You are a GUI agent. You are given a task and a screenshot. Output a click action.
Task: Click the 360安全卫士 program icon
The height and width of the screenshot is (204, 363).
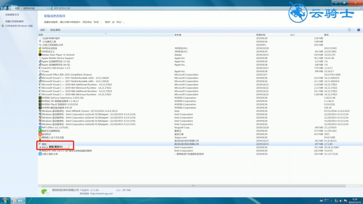pos(40,52)
